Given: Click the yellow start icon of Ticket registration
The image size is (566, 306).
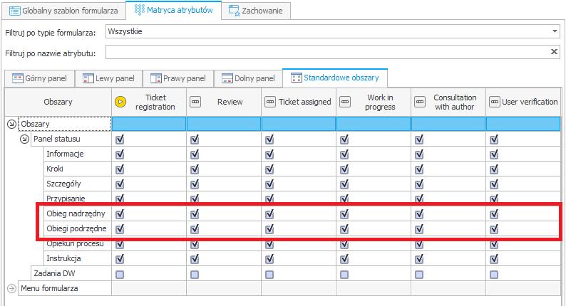Looking at the screenshot, I should tap(120, 102).
